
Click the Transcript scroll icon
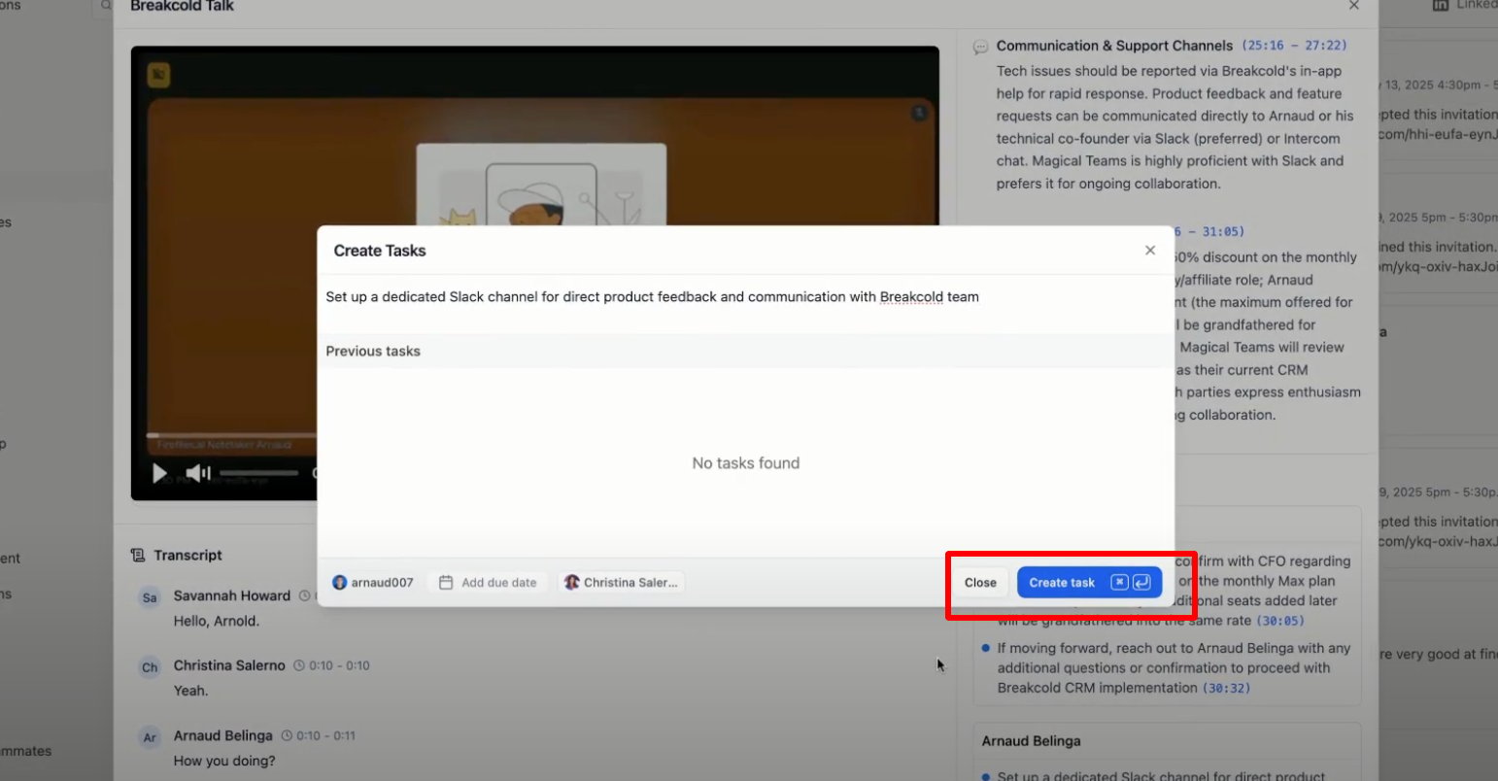138,555
